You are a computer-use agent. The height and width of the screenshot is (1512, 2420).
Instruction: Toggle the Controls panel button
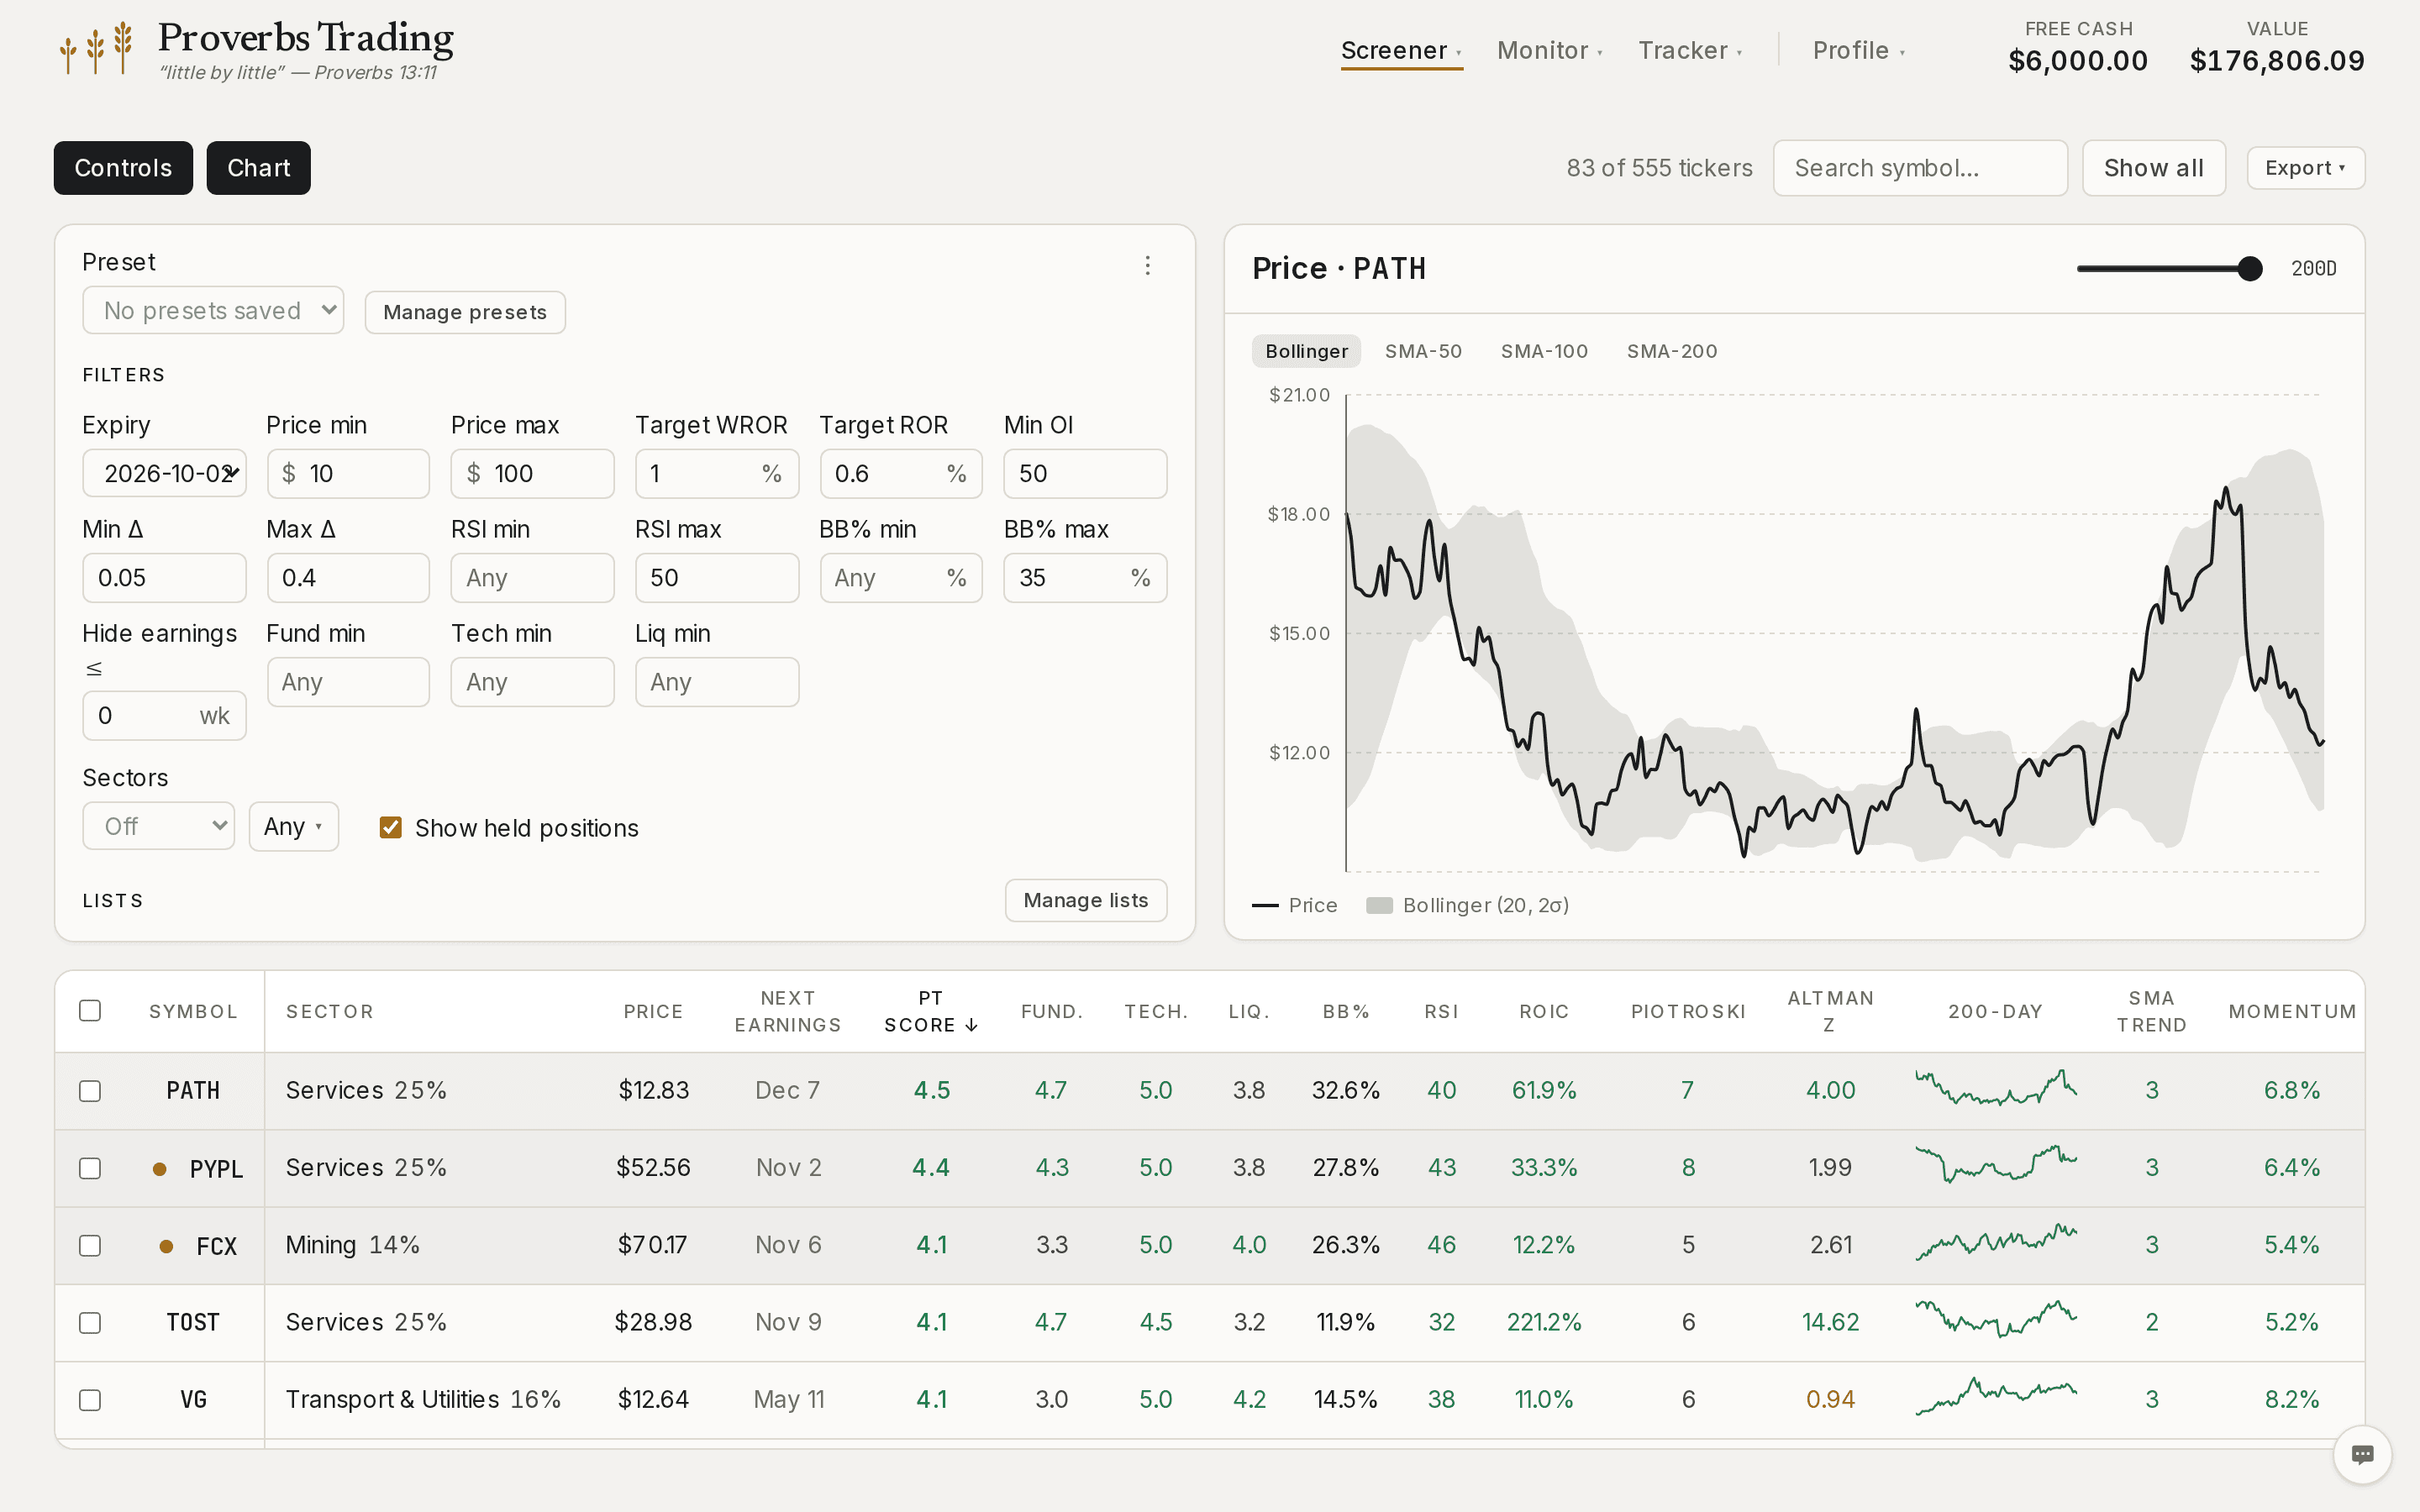[x=123, y=168]
